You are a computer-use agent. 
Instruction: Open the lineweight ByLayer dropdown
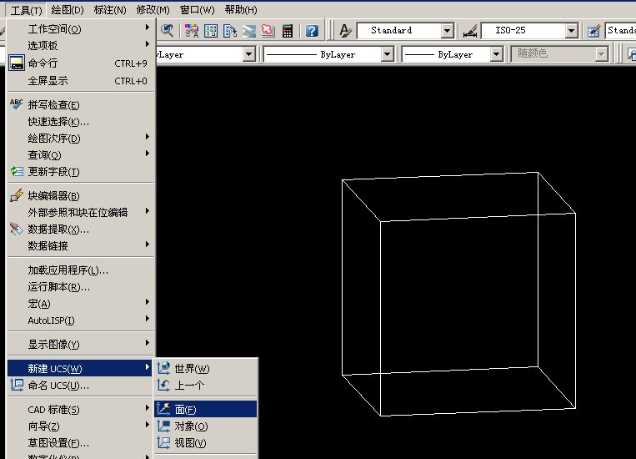(497, 54)
